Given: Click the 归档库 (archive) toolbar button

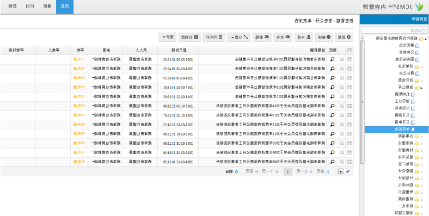Looking at the screenshot, I should click(190, 37).
